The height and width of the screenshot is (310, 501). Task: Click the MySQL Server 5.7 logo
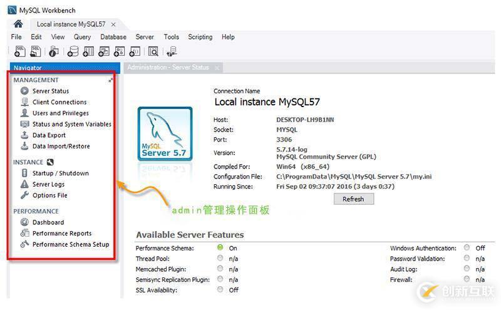[x=165, y=133]
